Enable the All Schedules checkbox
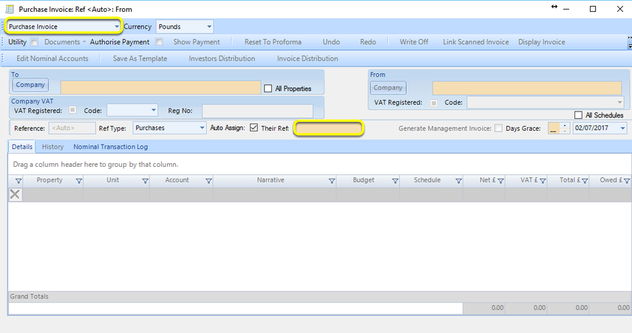This screenshot has height=333, width=632. 578,115
